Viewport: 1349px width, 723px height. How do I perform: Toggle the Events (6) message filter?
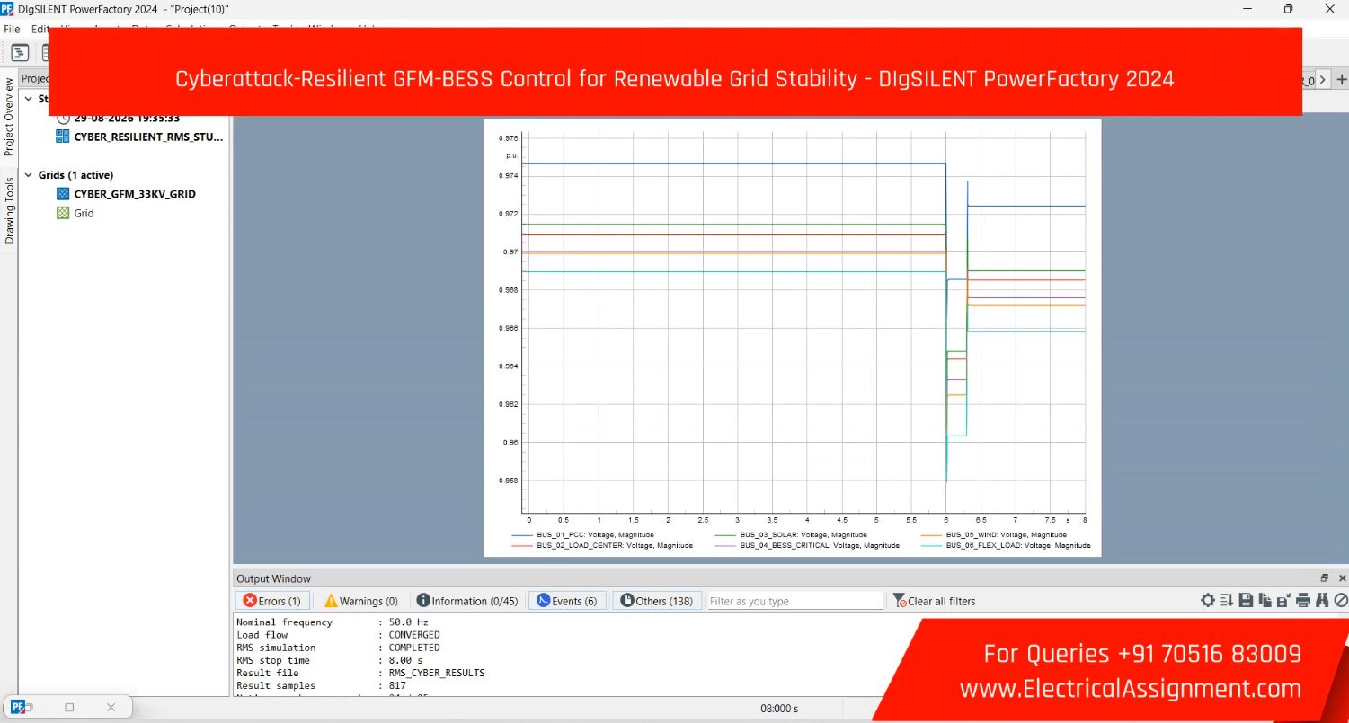coord(567,601)
